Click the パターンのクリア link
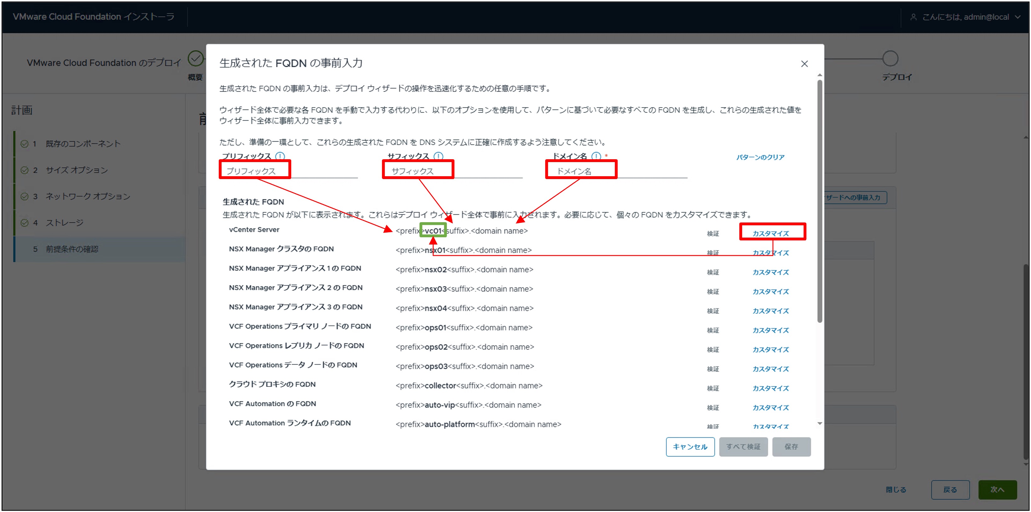The image size is (1031, 512). pyautogui.click(x=760, y=157)
